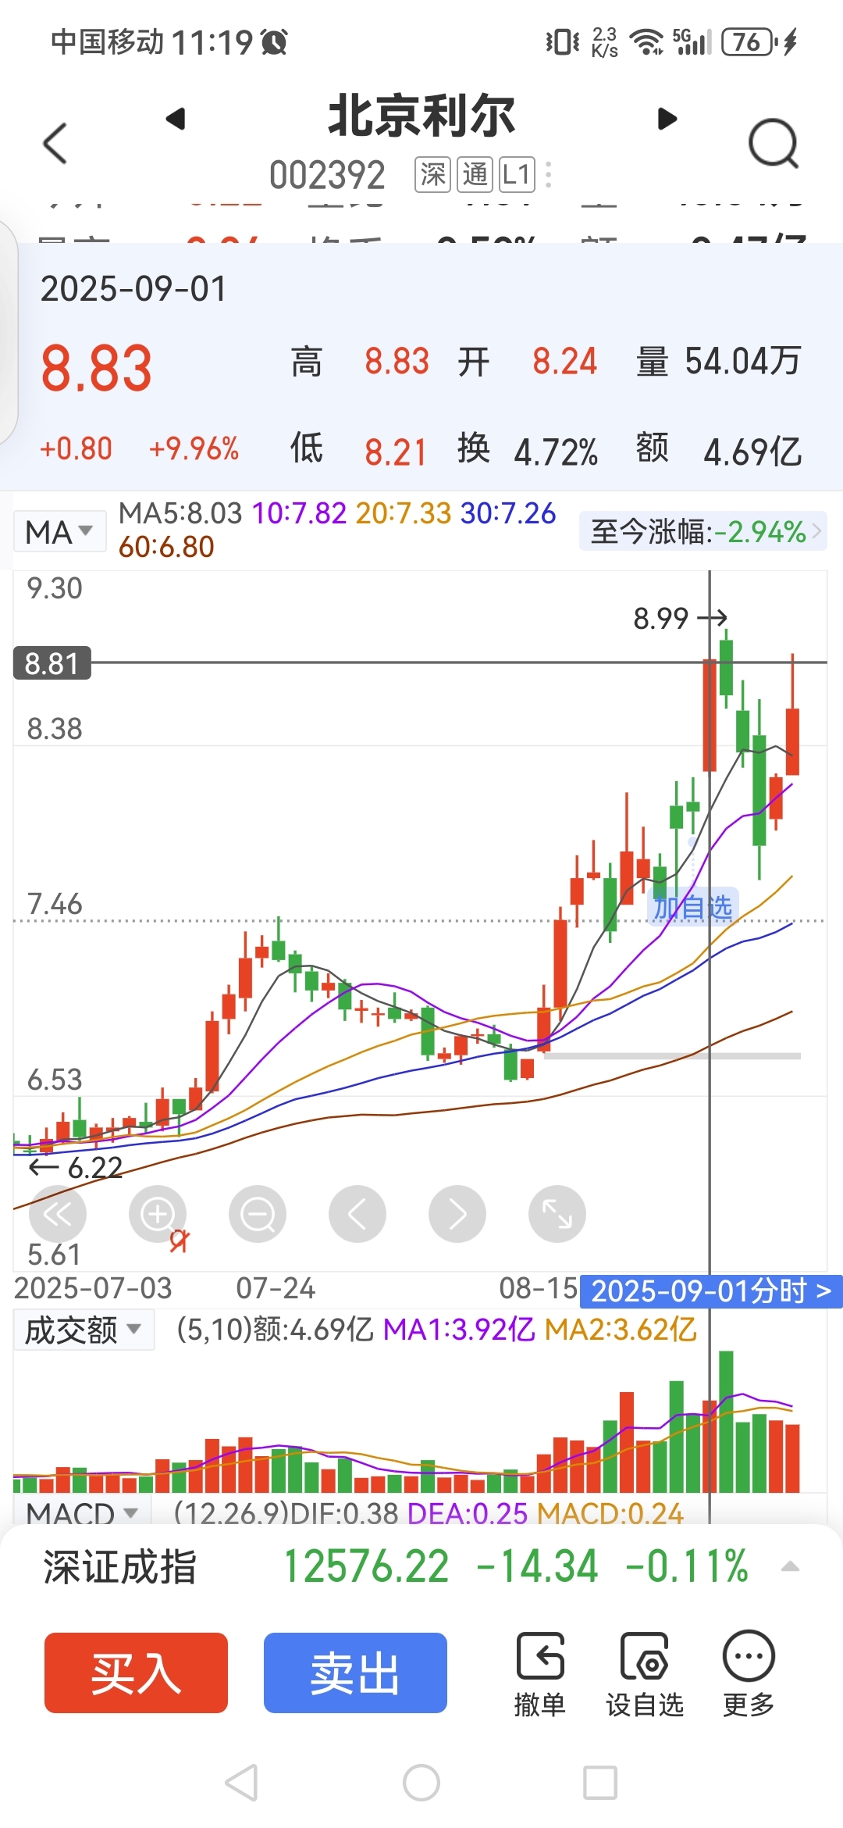Tap the MA1:3.92亿 volume legend
Viewport: 843px width, 1828px height.
pos(459,1329)
